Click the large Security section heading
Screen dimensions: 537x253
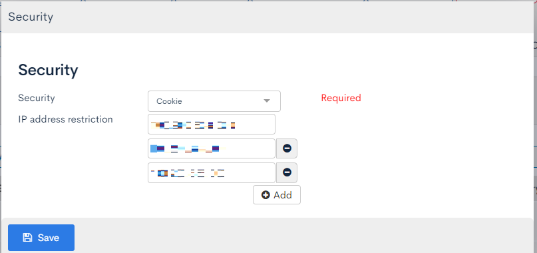point(48,70)
